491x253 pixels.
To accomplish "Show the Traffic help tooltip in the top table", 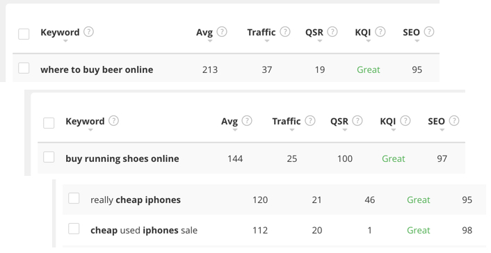I will [x=285, y=32].
